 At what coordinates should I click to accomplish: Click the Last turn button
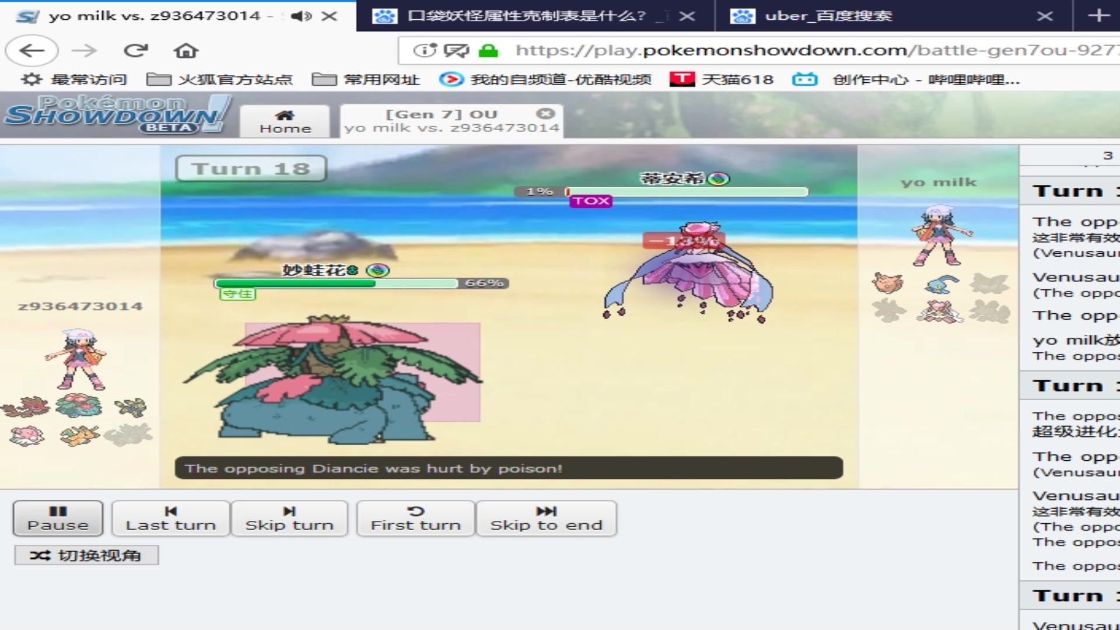[x=171, y=518]
